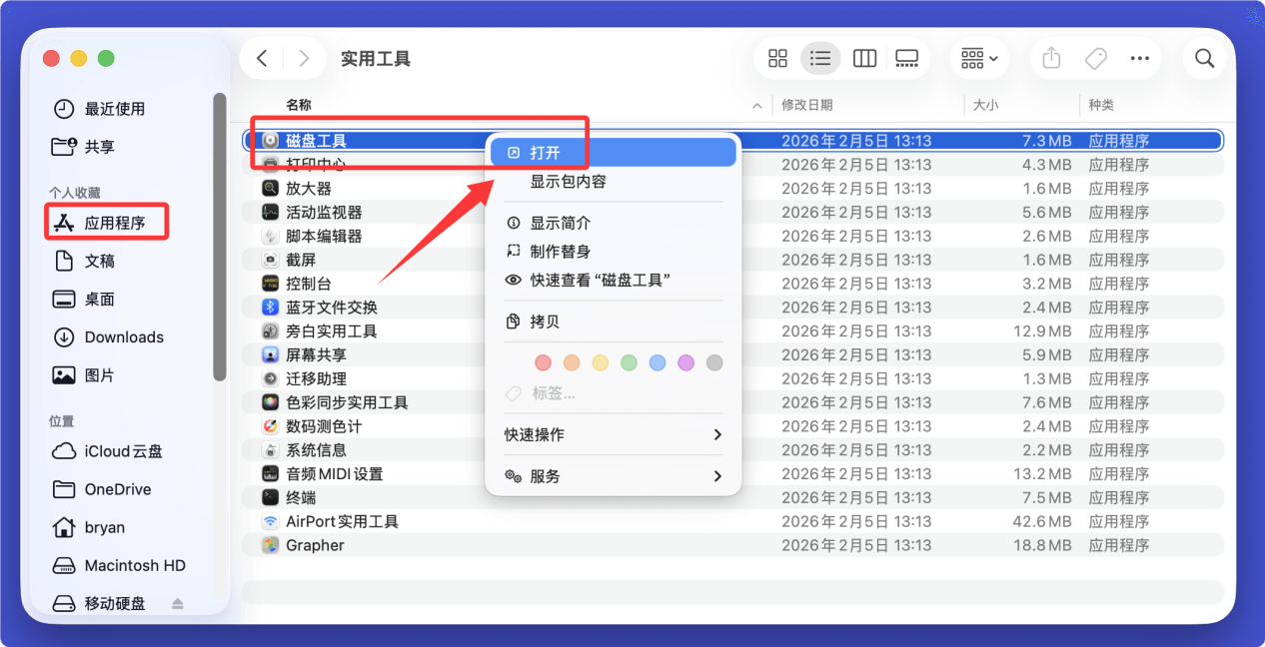Click the back navigation button
1265x647 pixels.
click(x=261, y=58)
